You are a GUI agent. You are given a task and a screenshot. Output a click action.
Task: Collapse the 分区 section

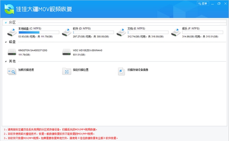tap(6, 22)
